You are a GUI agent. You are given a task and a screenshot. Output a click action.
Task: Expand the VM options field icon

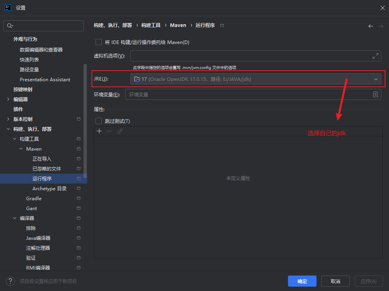(375, 56)
